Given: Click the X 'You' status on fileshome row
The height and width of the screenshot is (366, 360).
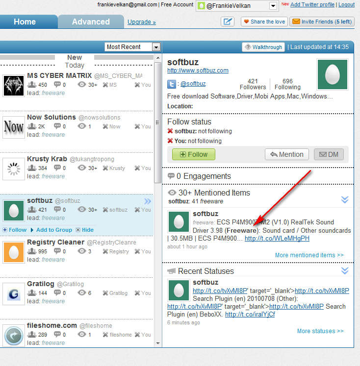Looking at the screenshot, I should point(137,335).
